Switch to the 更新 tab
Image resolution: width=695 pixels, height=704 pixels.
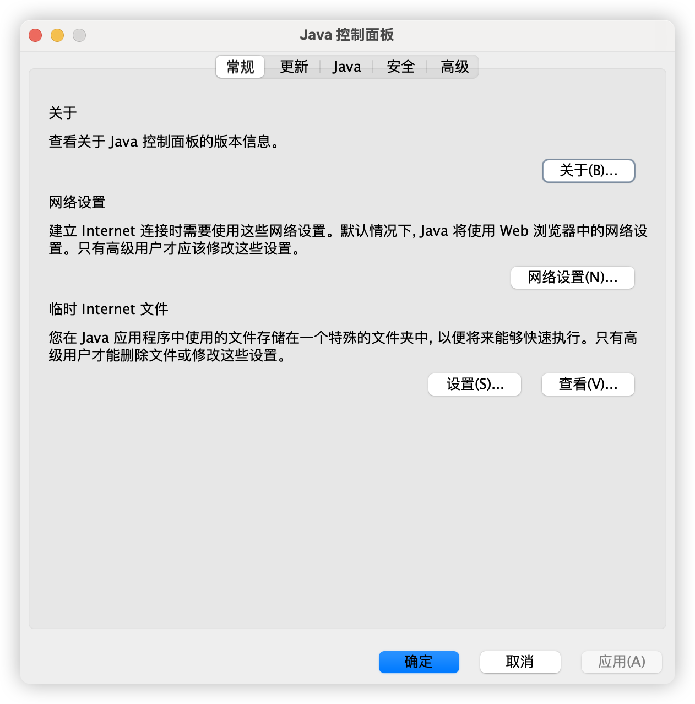294,67
